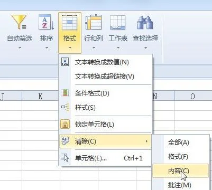Select column N header
212x190 pixels.
(x=163, y=96)
